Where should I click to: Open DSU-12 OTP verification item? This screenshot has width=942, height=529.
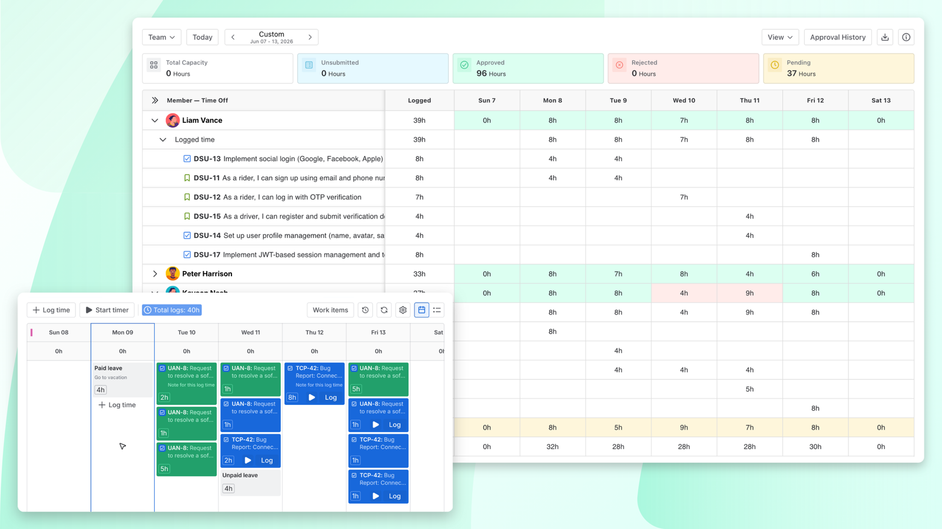click(277, 197)
